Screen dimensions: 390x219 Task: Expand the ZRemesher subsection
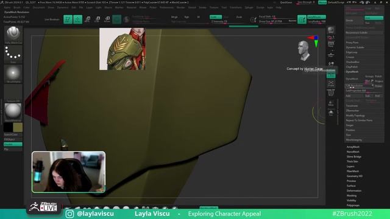point(352,111)
